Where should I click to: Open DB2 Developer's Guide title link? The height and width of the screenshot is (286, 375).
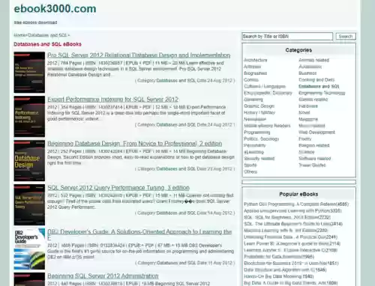(x=139, y=232)
